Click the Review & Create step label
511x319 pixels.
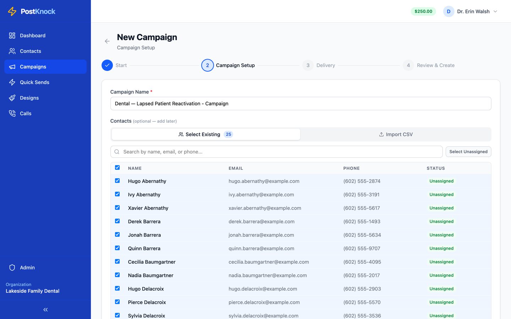click(x=436, y=65)
